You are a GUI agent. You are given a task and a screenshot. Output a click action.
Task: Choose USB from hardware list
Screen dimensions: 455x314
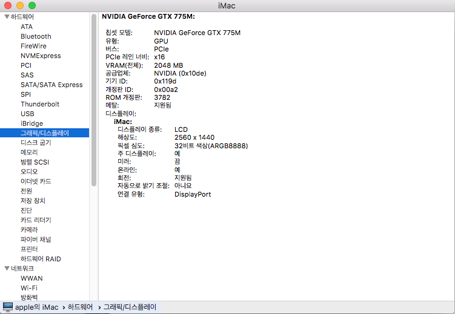click(x=27, y=114)
